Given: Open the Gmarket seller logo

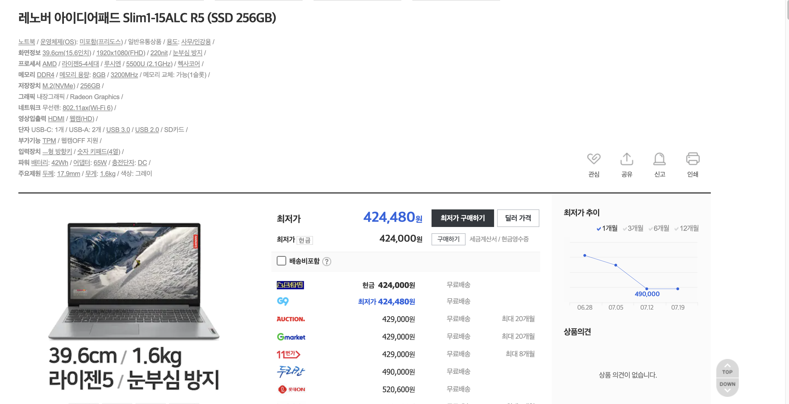Looking at the screenshot, I should pyautogui.click(x=291, y=337).
